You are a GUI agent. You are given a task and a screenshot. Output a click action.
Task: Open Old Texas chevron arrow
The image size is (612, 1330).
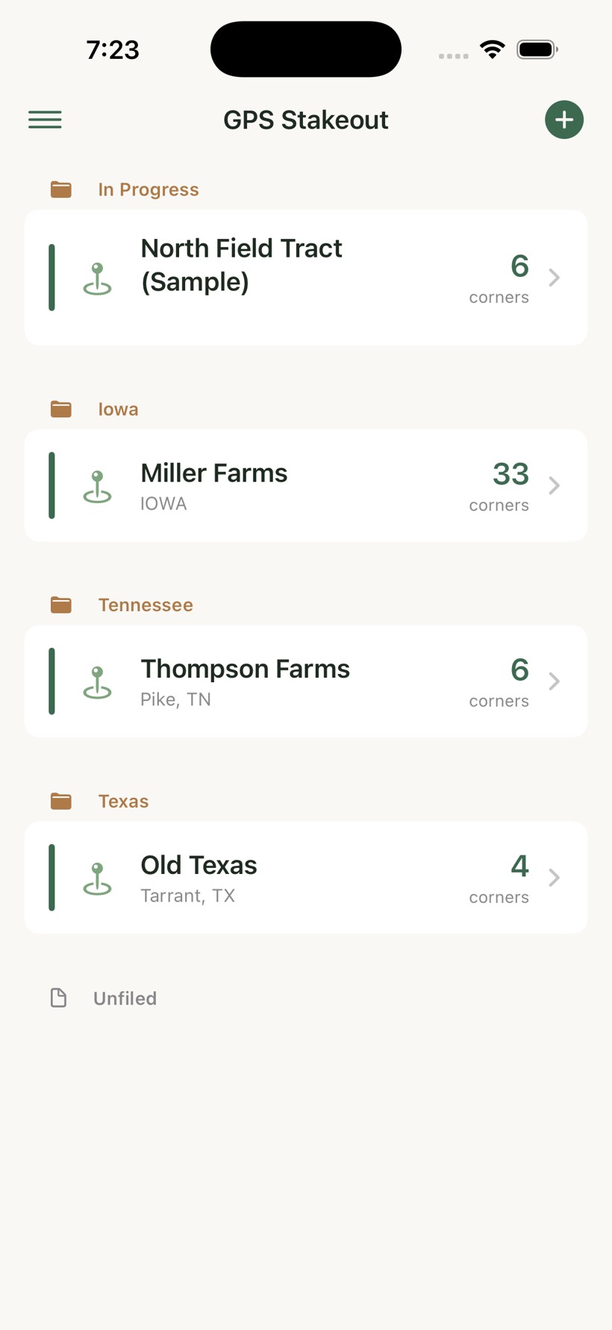pyautogui.click(x=554, y=878)
